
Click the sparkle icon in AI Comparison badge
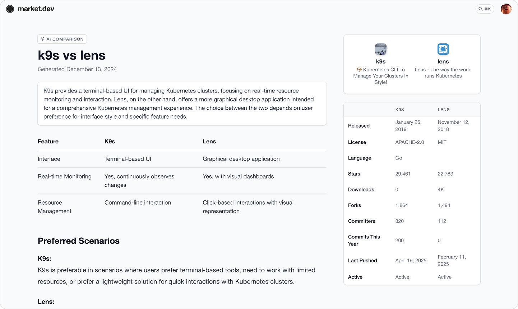[43, 39]
